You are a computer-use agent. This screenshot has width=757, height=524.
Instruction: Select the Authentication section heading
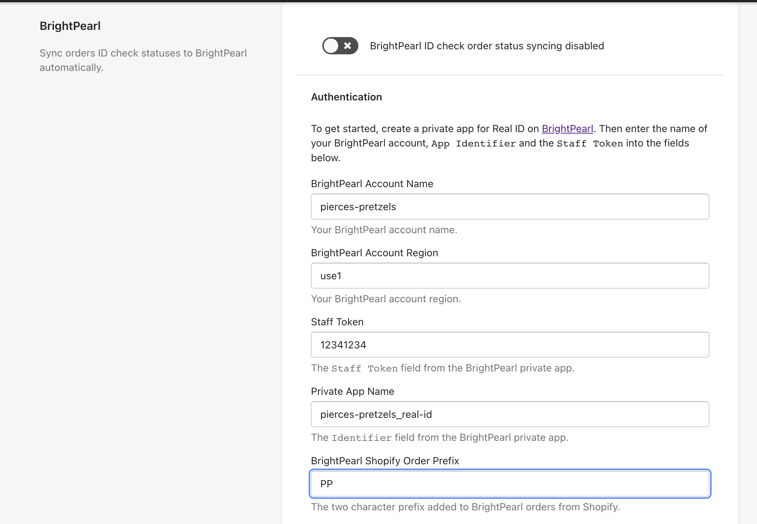[x=346, y=97]
